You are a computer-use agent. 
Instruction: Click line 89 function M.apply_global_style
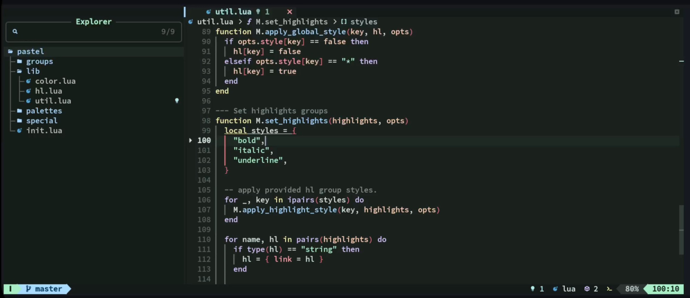314,31
